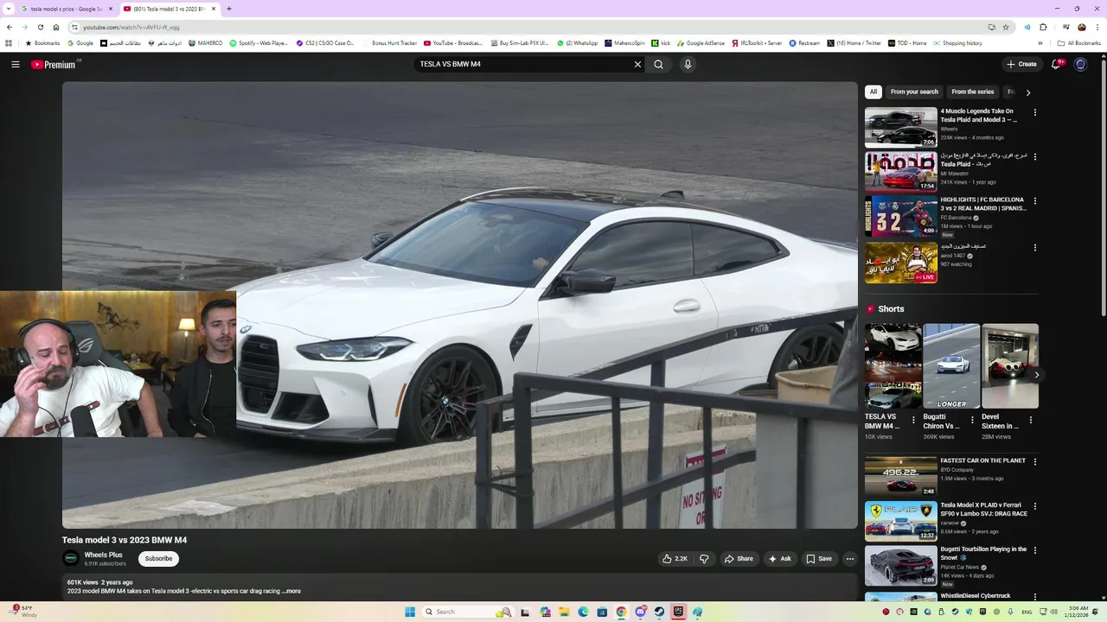Open options for FASTEST CAR ON THE PLANET

click(1034, 462)
